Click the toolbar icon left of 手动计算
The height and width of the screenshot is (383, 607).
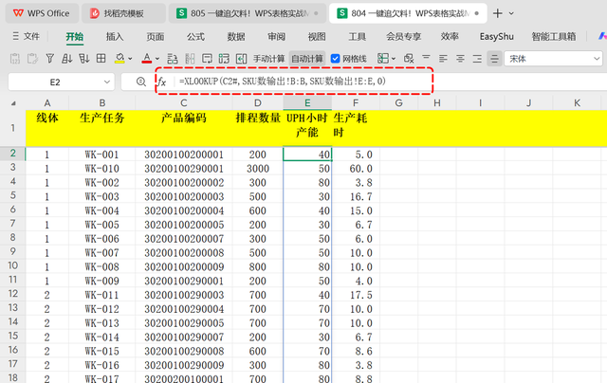241,59
